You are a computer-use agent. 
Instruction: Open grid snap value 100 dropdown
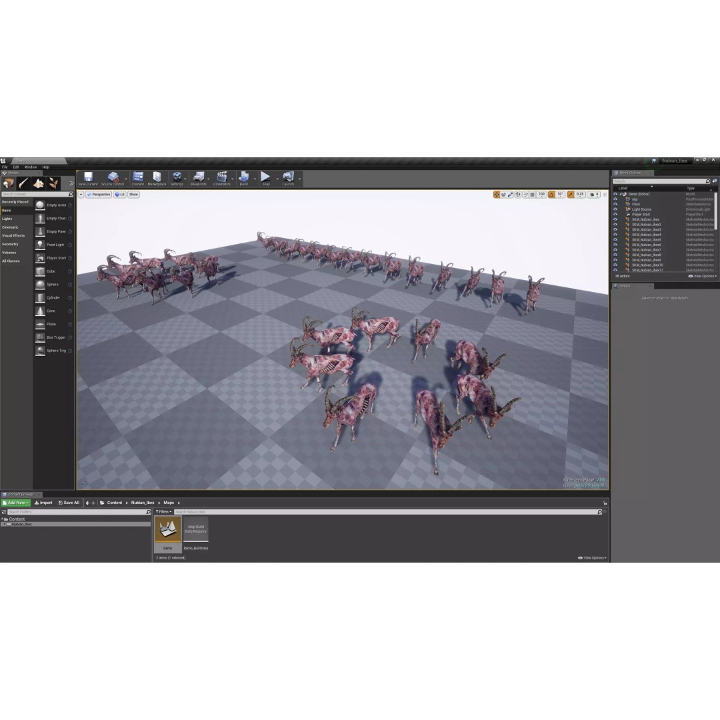pyautogui.click(x=541, y=195)
